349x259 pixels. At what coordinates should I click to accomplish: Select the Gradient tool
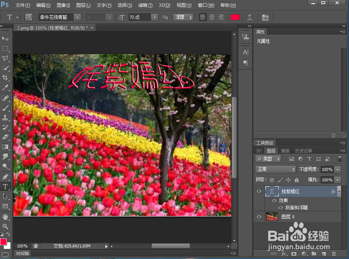click(5, 147)
